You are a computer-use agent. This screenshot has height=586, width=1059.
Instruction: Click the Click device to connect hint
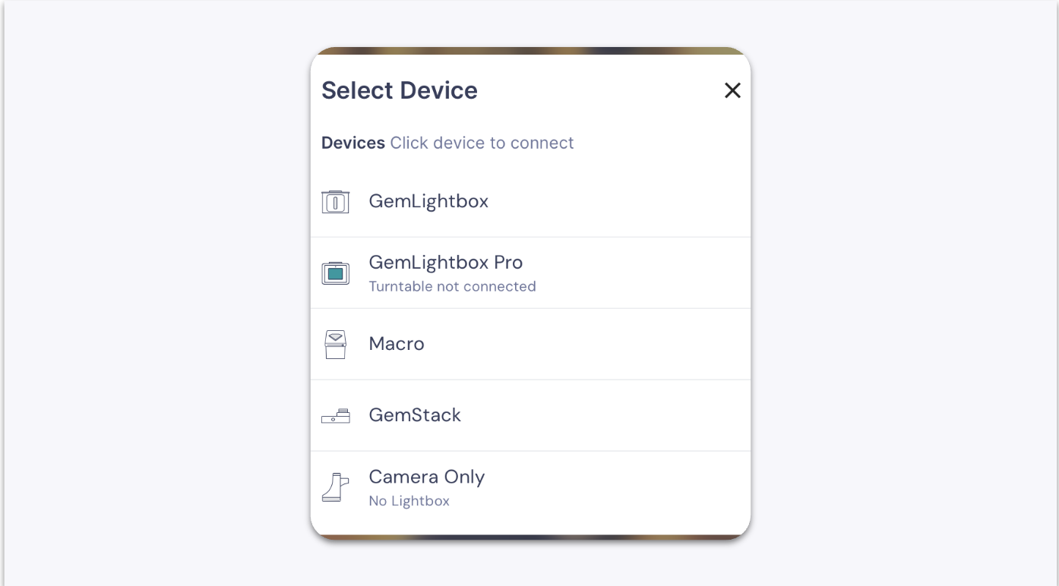click(482, 143)
